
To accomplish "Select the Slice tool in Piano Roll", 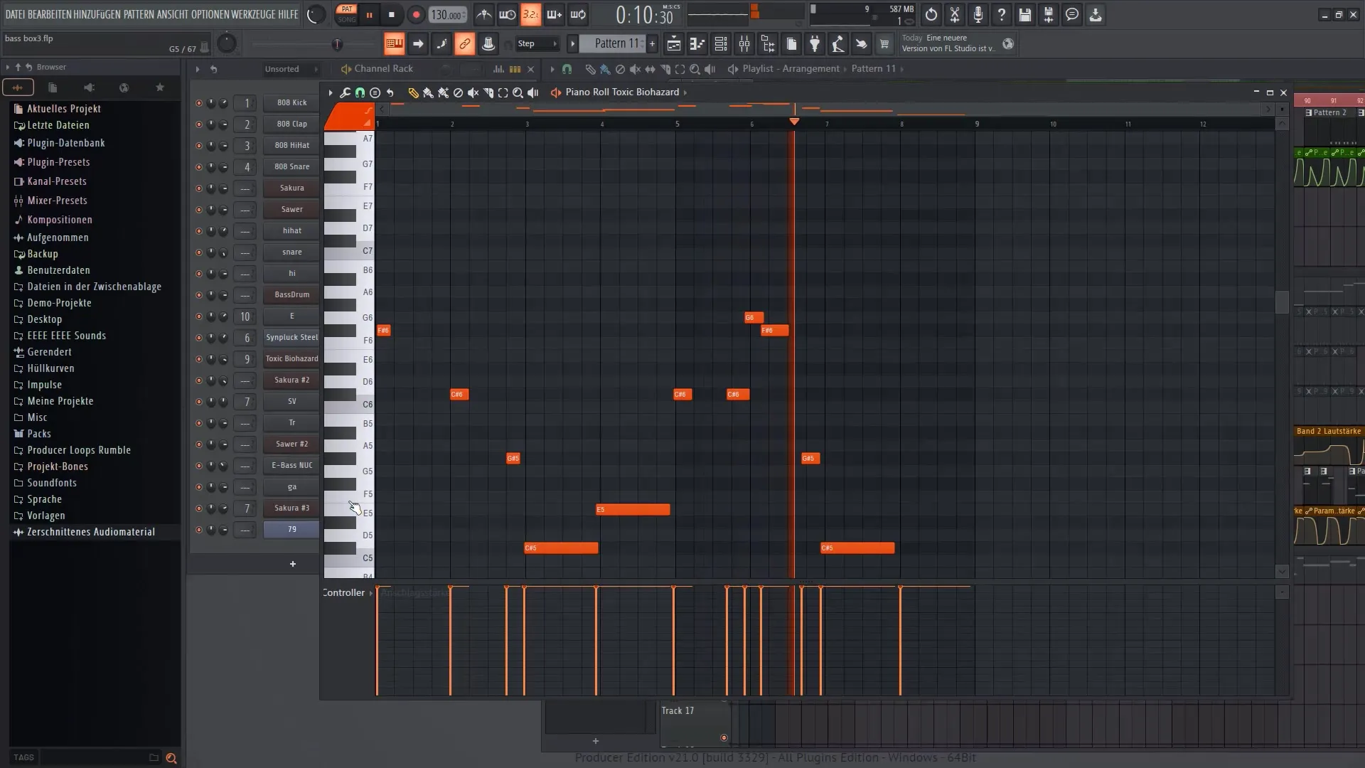I will point(488,92).
